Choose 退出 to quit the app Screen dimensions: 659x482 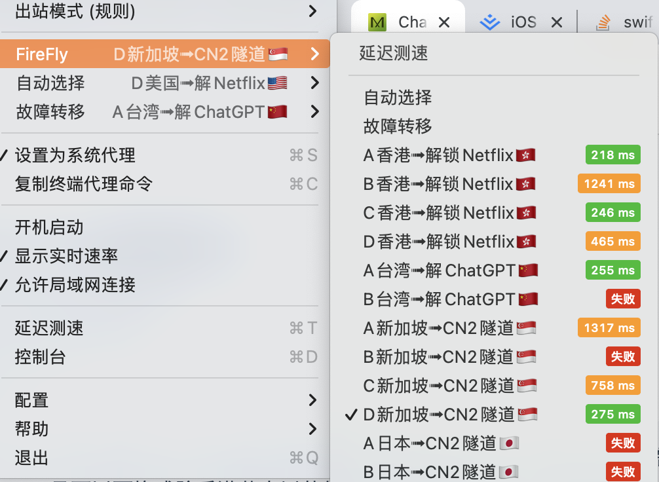point(165,458)
